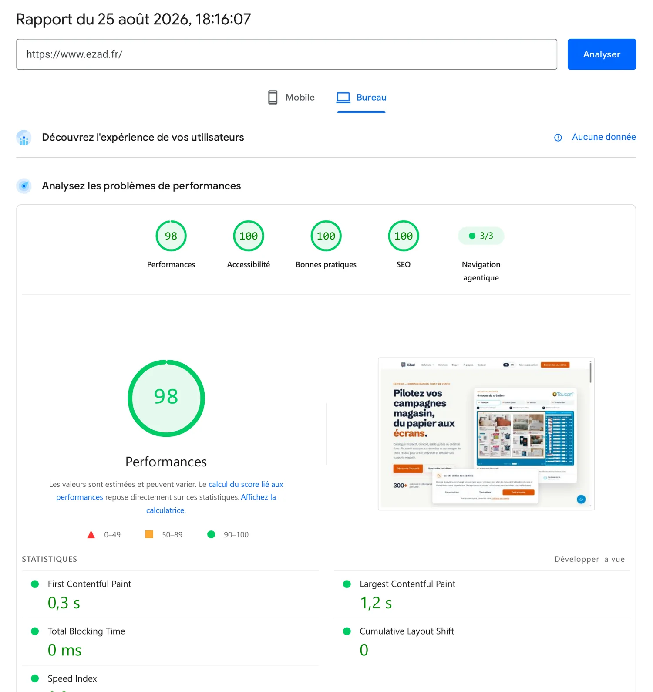Click the Analyser button

[x=602, y=54]
